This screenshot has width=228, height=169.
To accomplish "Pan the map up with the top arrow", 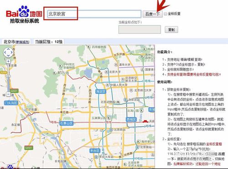I will [8, 49].
